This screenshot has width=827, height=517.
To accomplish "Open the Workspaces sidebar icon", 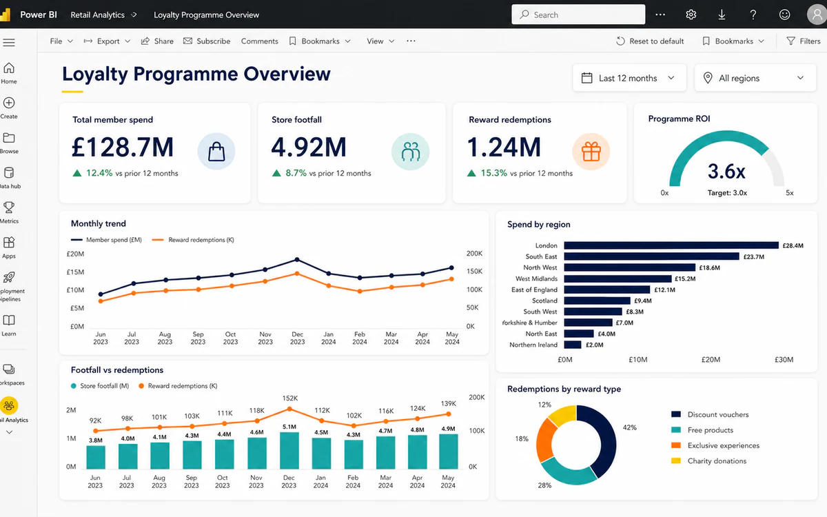I will tap(9, 369).
